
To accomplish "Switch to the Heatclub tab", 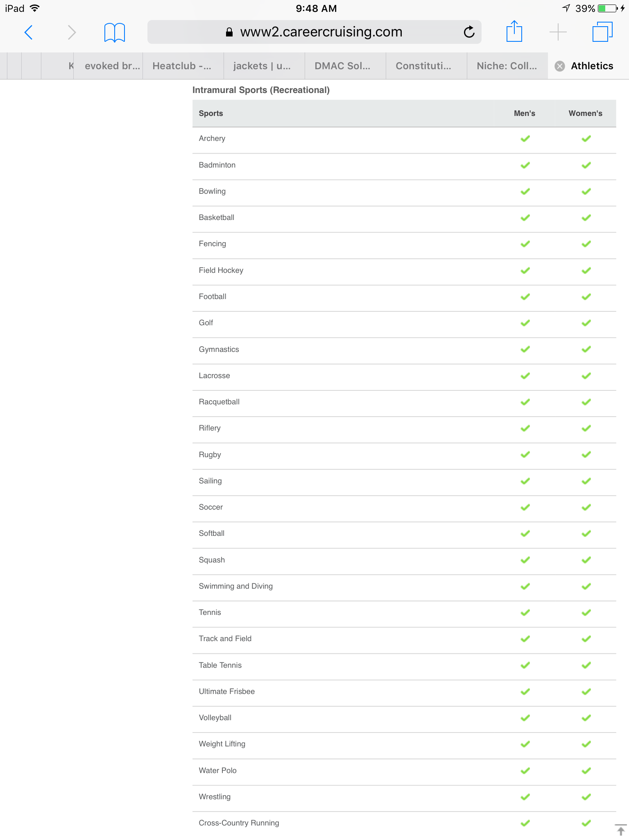I will (x=182, y=66).
